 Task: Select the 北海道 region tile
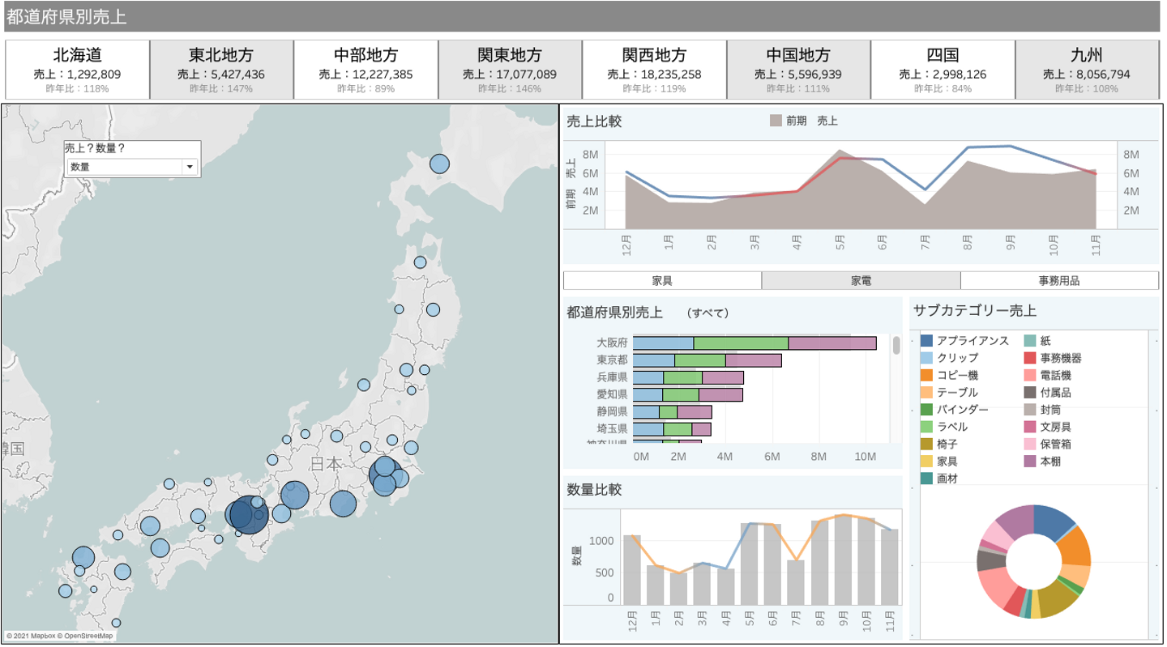pos(78,69)
